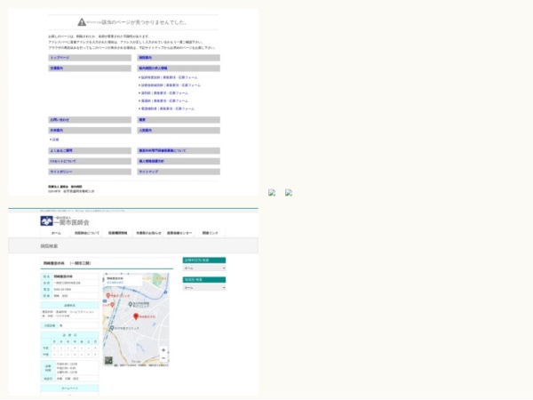The width and height of the screenshot is (533, 400).
Task: Open ホーム in the navigation menu
Action: coord(56,233)
